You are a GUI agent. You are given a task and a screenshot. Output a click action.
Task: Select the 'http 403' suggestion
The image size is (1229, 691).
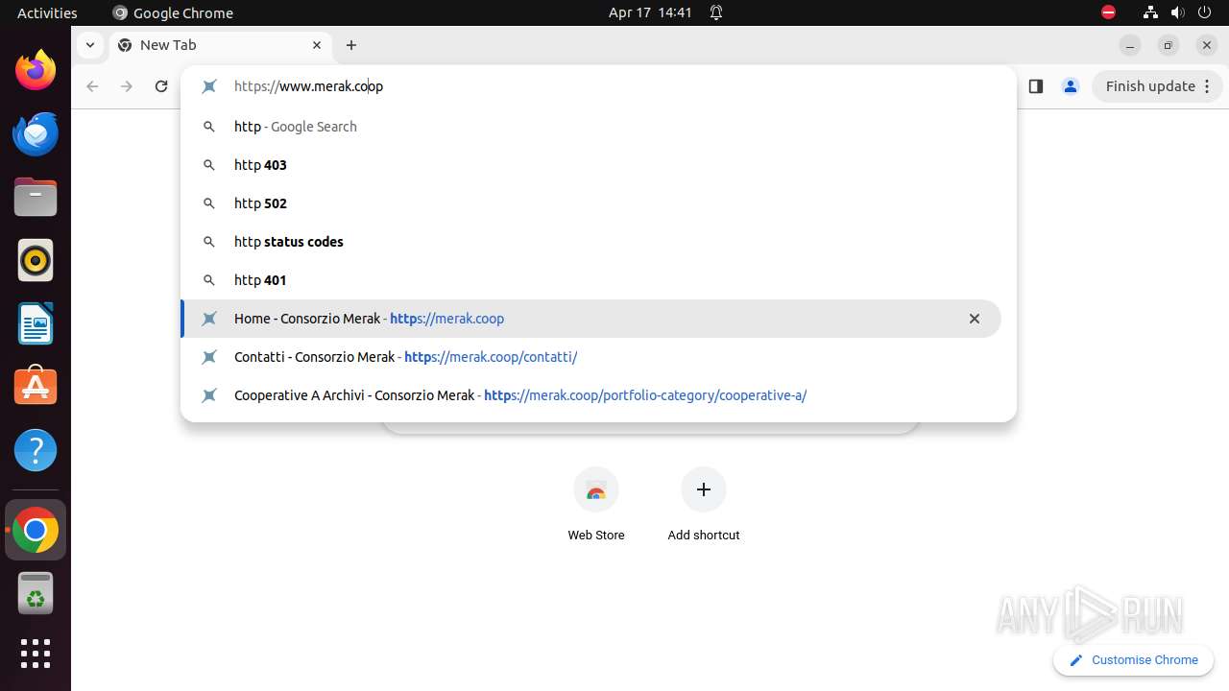click(x=590, y=165)
